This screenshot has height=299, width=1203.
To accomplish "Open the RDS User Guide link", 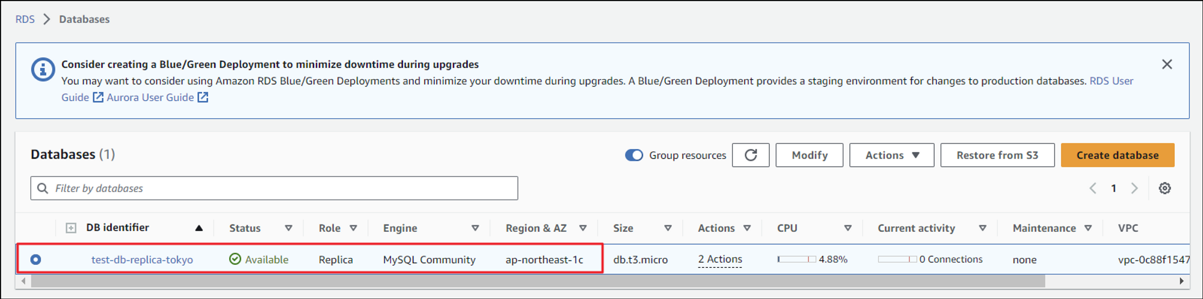I will [1112, 81].
